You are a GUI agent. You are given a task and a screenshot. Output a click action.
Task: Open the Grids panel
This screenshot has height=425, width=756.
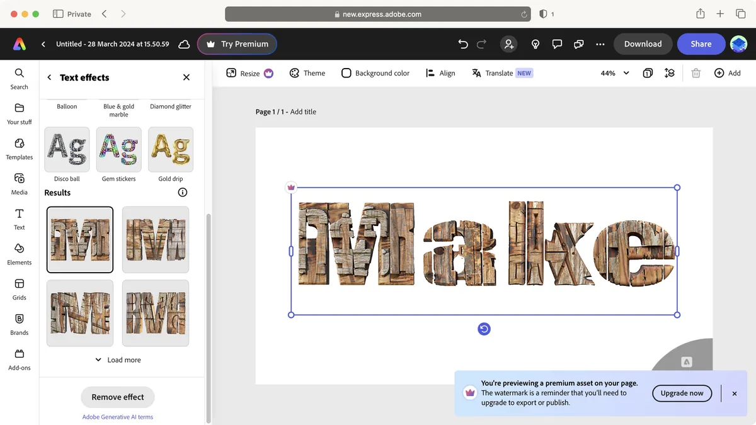pos(19,289)
